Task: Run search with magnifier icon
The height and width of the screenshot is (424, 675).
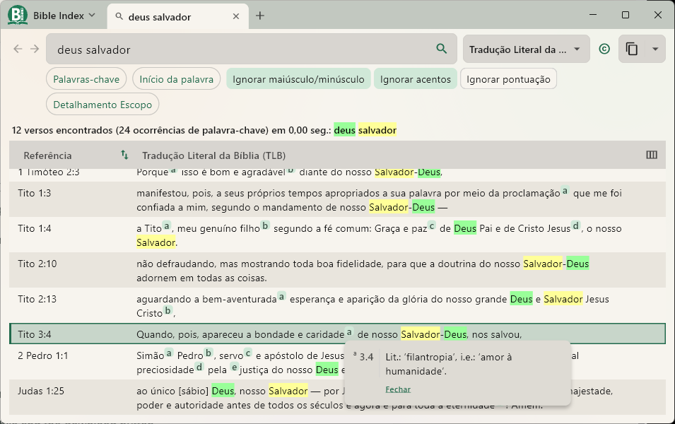Action: (x=441, y=49)
